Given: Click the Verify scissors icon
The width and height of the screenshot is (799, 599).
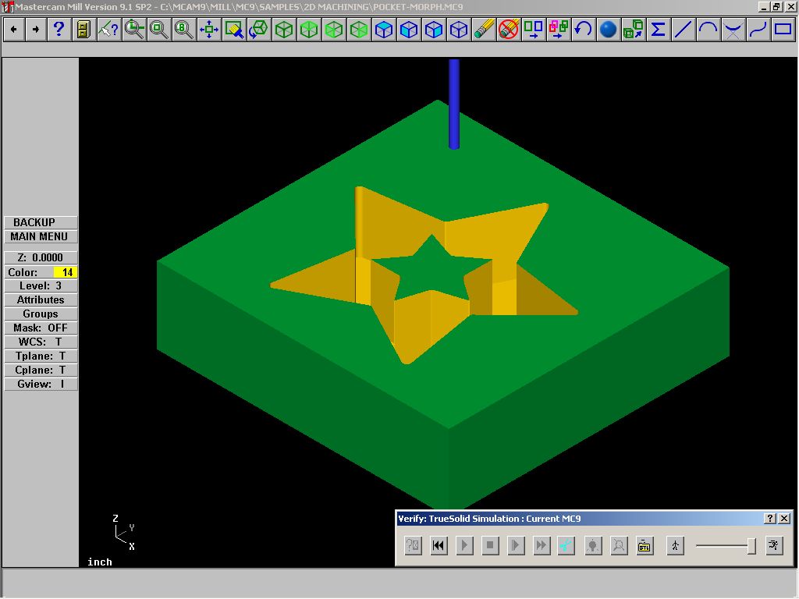Looking at the screenshot, I should [566, 546].
